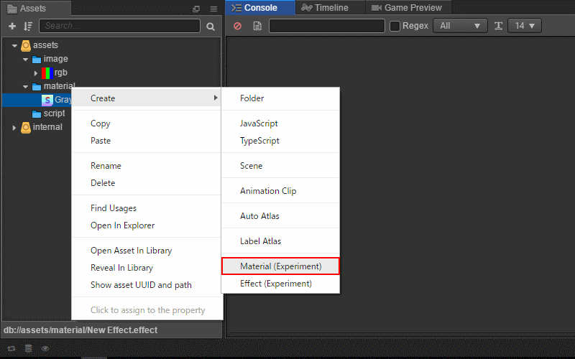
Task: Click the Console filter input field
Action: coord(327,26)
